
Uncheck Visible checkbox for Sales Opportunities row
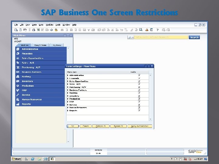point(139,81)
